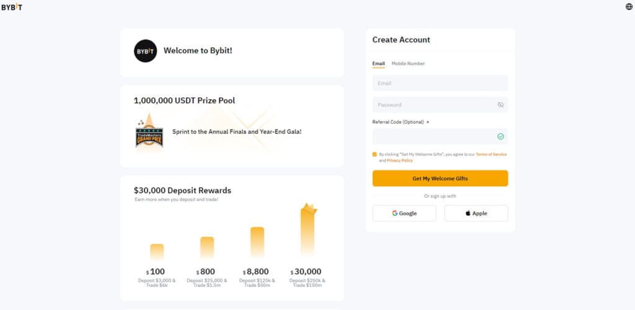Screen dimensions: 635x310
Task: Click "1,000,000 USDT Prize Pool" heading
Action: point(184,101)
